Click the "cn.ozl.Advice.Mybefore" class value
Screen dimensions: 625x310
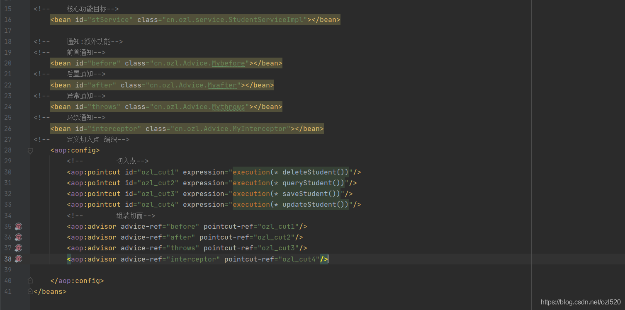tap(199, 63)
